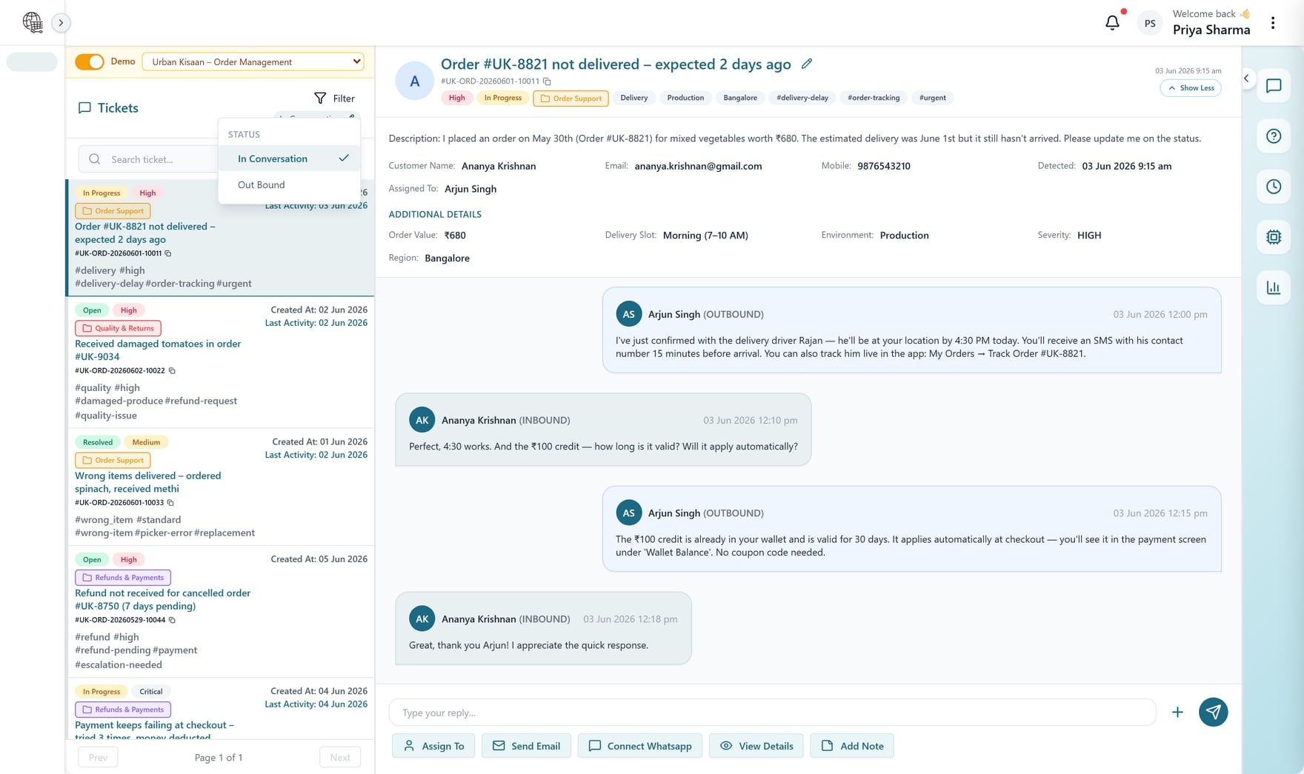Click the Connect Whatsapp button
The height and width of the screenshot is (774, 1304).
640,746
